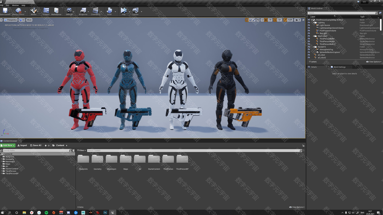Screen dimensions: 383x215
Task: Maximize or restore the viewport
Action: click(x=303, y=20)
